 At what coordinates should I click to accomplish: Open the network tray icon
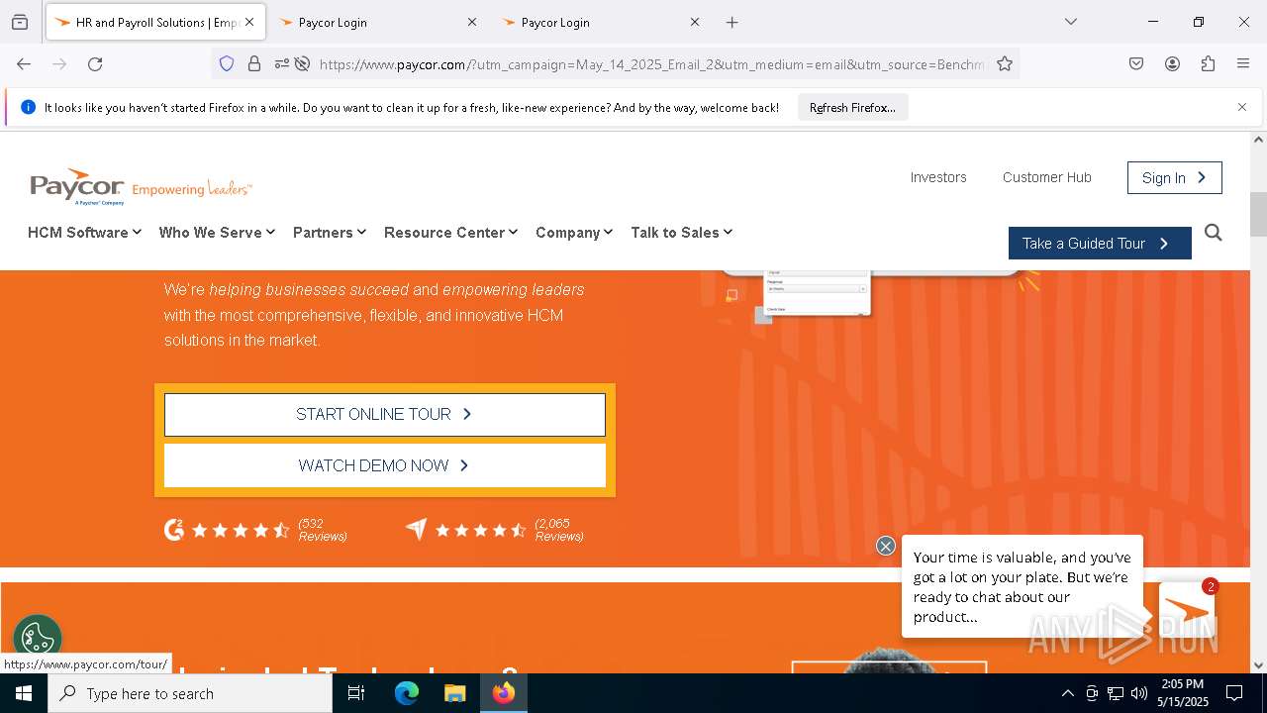pyautogui.click(x=1116, y=693)
